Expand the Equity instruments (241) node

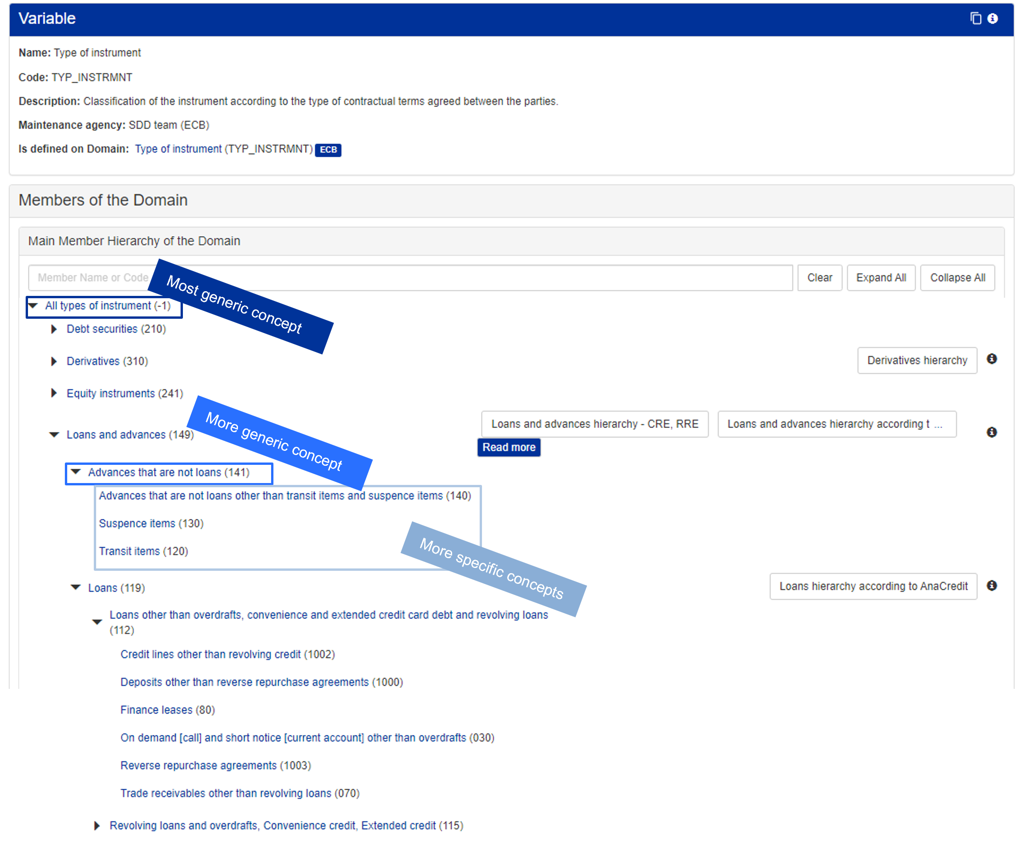(x=54, y=393)
